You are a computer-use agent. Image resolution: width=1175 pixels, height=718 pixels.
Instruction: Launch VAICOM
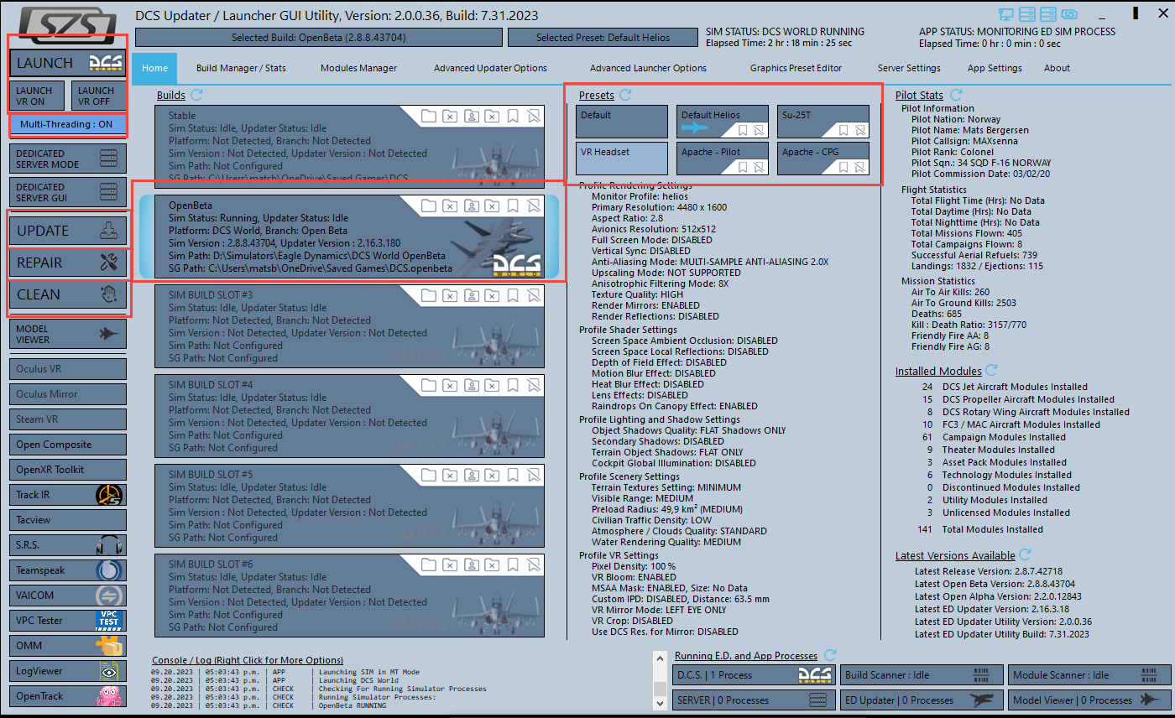(x=68, y=596)
